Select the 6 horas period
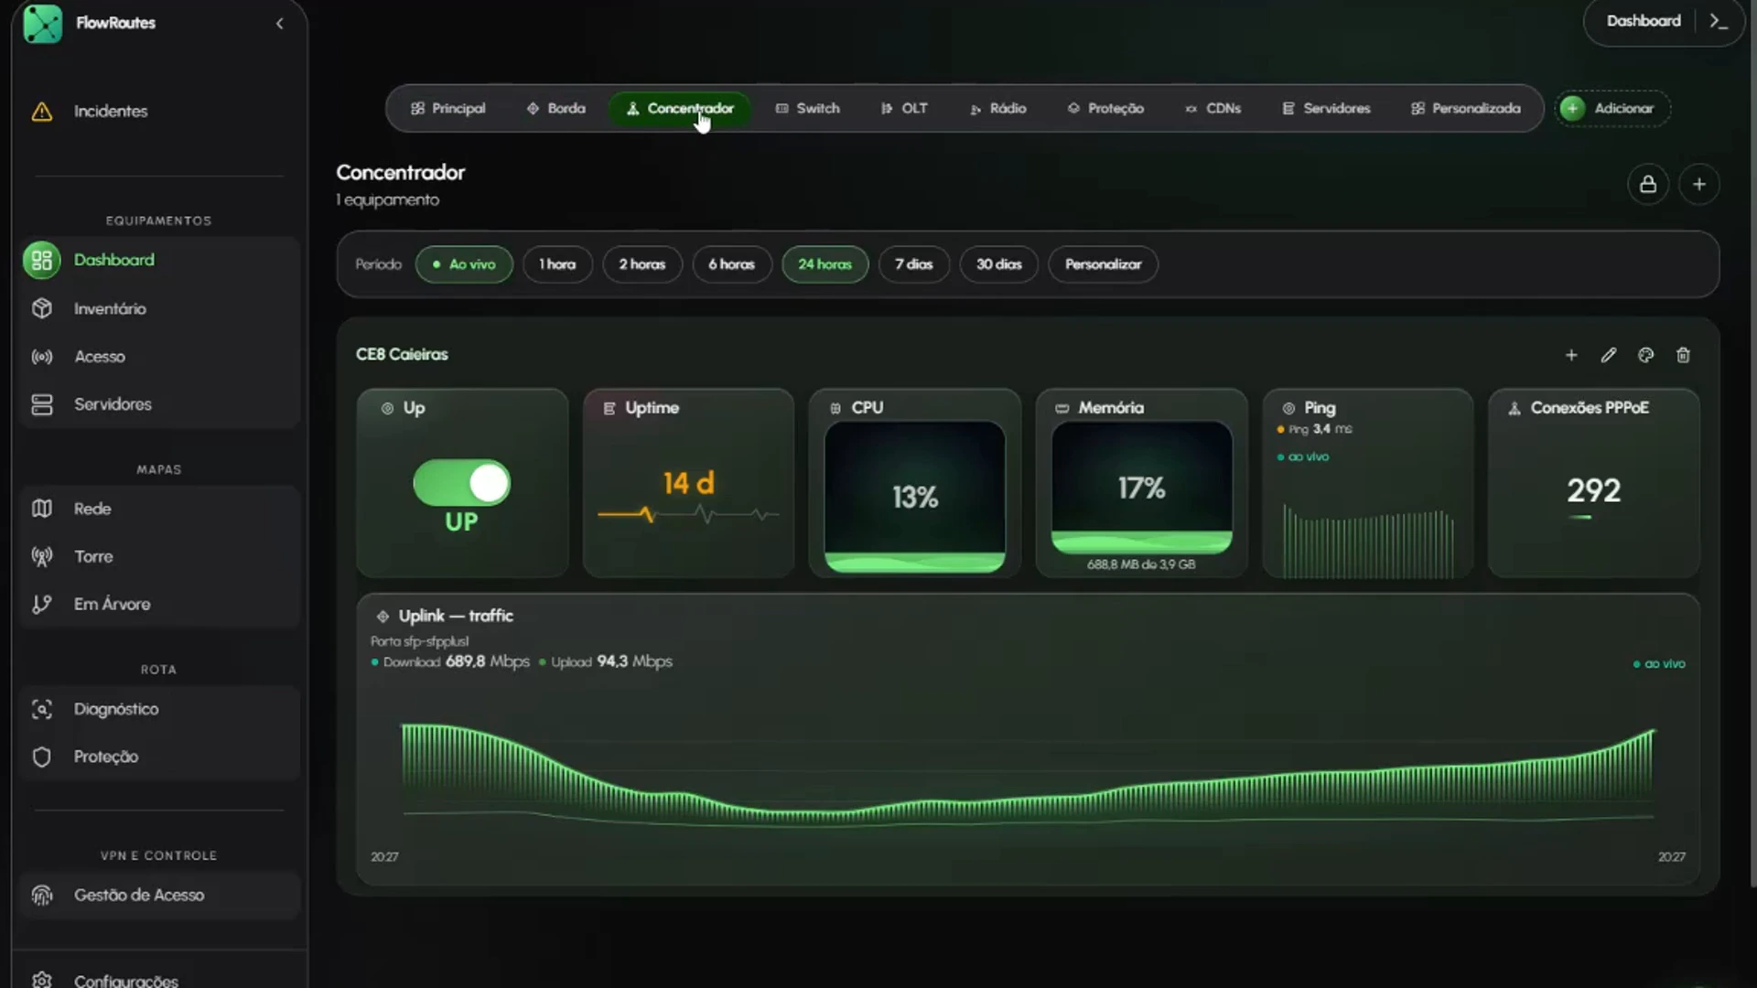1757x988 pixels. click(731, 264)
